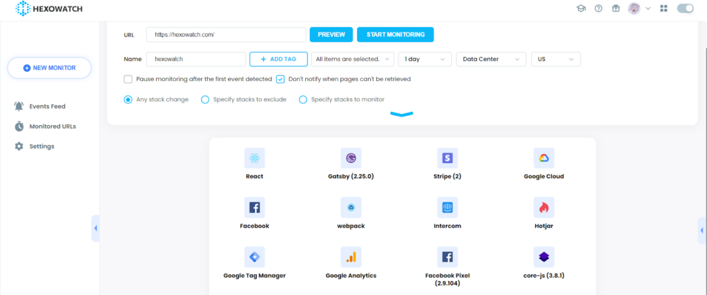Toggle the switch in the top header
Viewport: 707px width, 295px height.
tap(686, 8)
